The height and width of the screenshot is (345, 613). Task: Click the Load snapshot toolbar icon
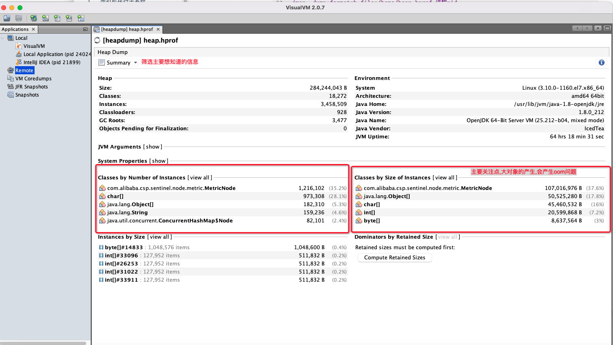7,18
